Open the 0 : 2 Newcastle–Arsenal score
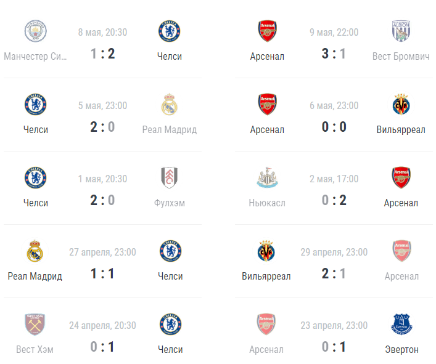Screen dimensions: 436x364 point(334,200)
